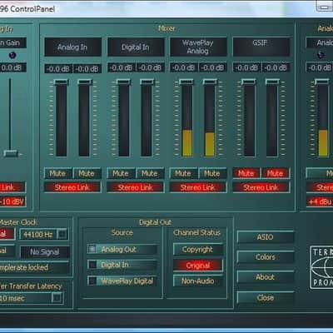Viewport: 333px width, 333px height.
Task: Click the Analog In channel label
Action: pyautogui.click(x=72, y=47)
